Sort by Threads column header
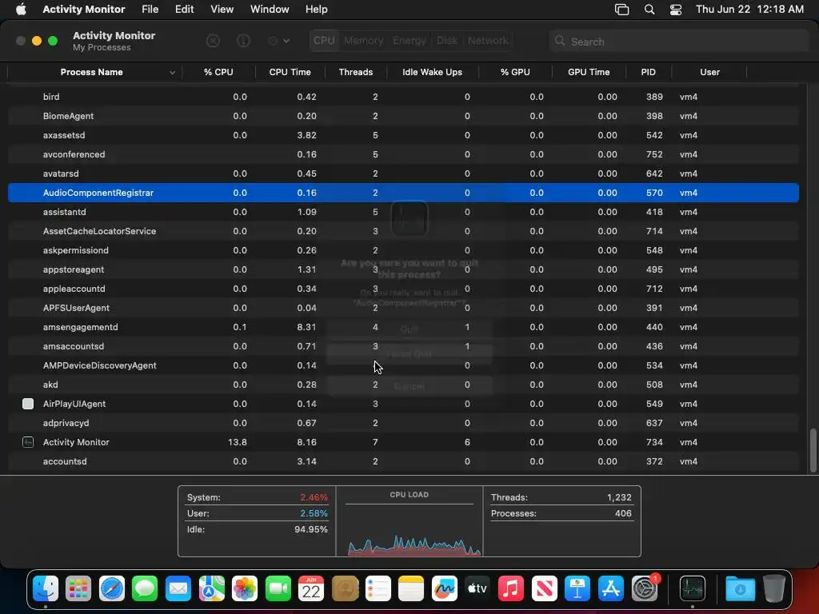The image size is (819, 614). pyautogui.click(x=356, y=72)
